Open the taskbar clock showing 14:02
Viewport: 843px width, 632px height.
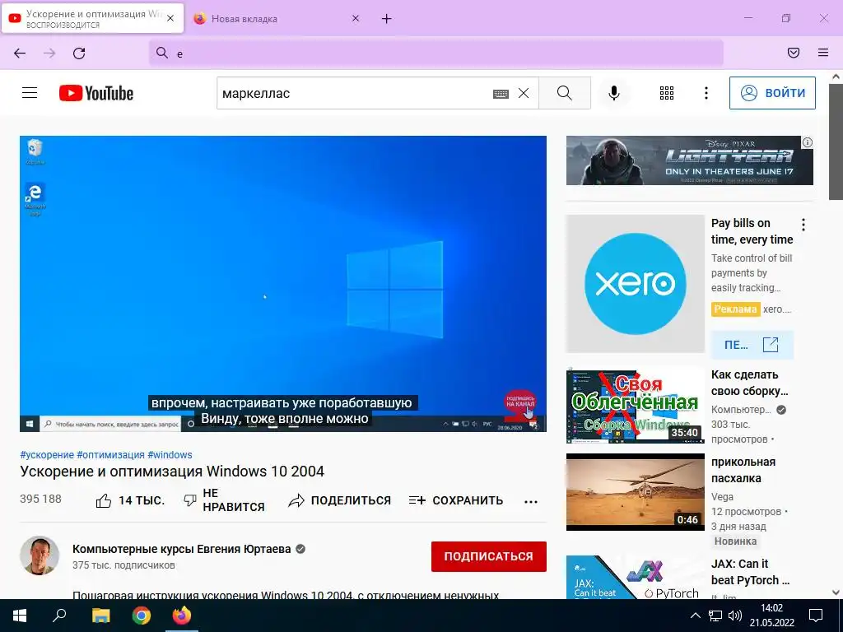click(771, 616)
